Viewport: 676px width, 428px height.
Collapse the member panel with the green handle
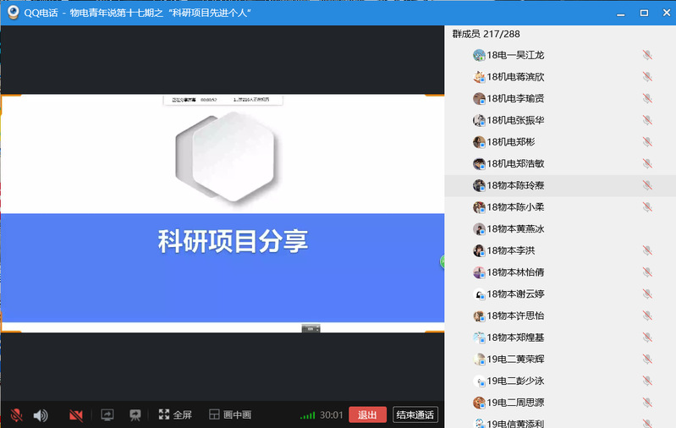click(442, 262)
